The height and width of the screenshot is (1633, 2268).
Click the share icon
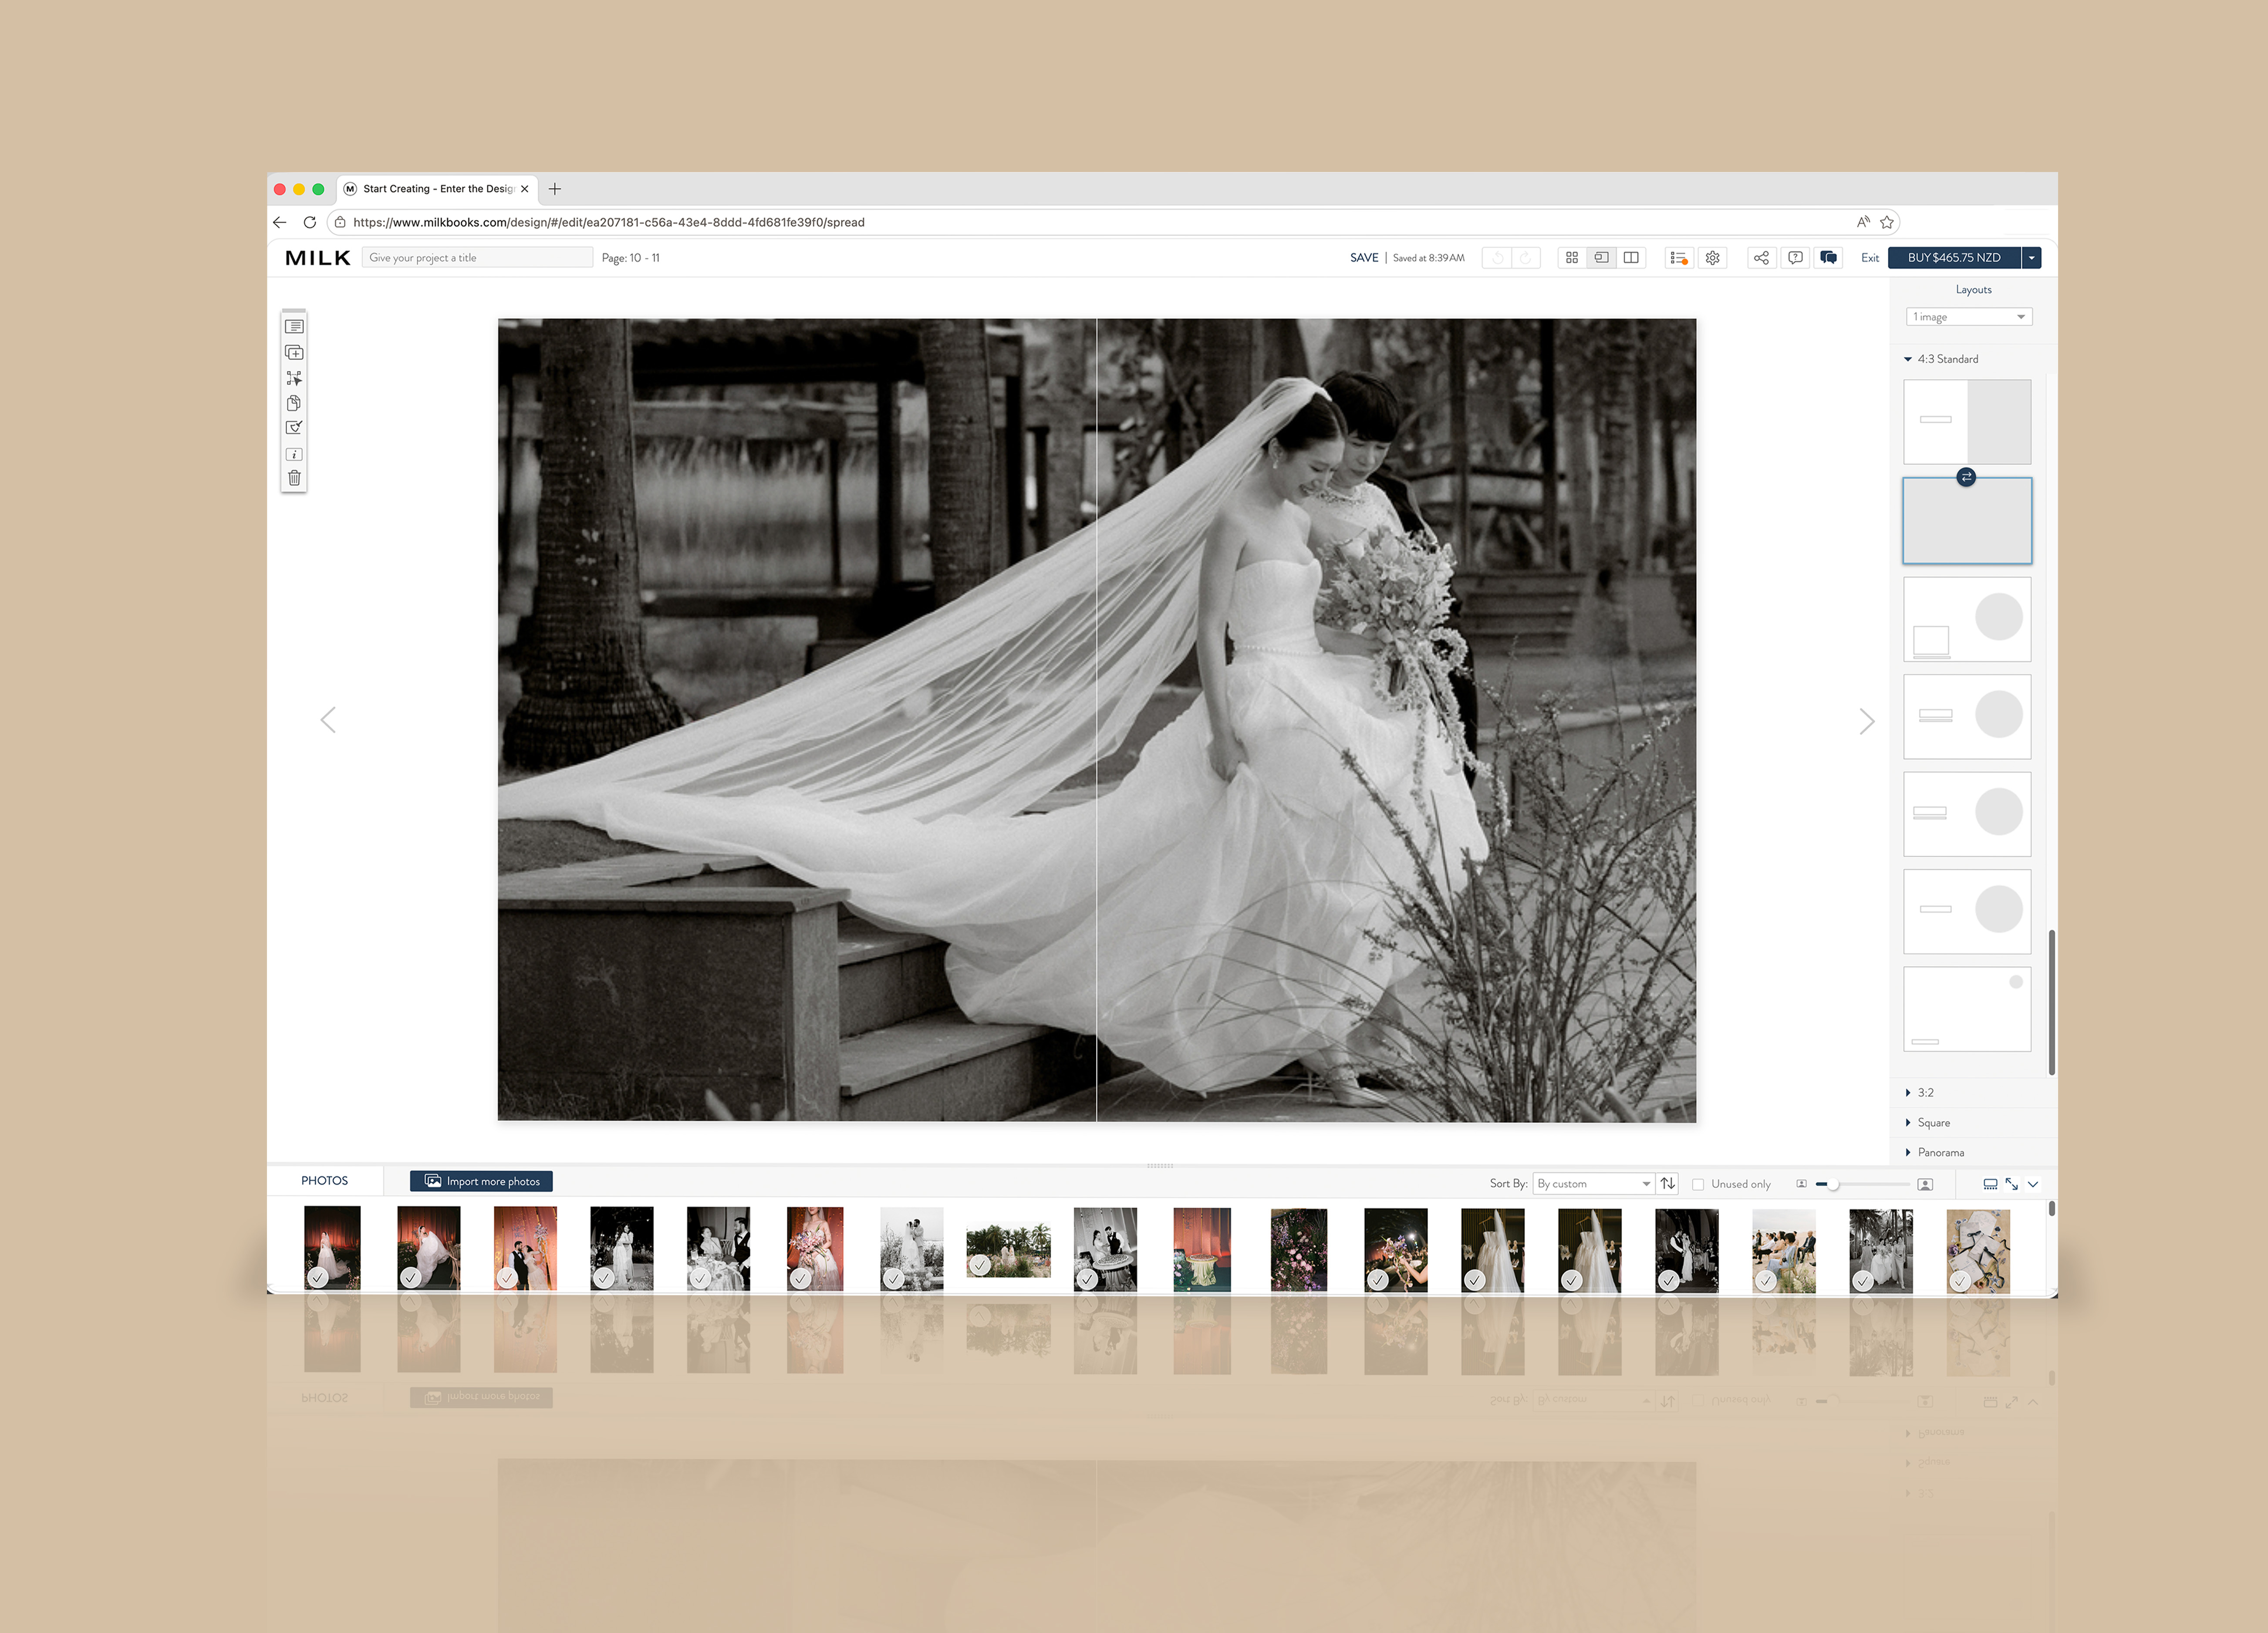pyautogui.click(x=1761, y=258)
